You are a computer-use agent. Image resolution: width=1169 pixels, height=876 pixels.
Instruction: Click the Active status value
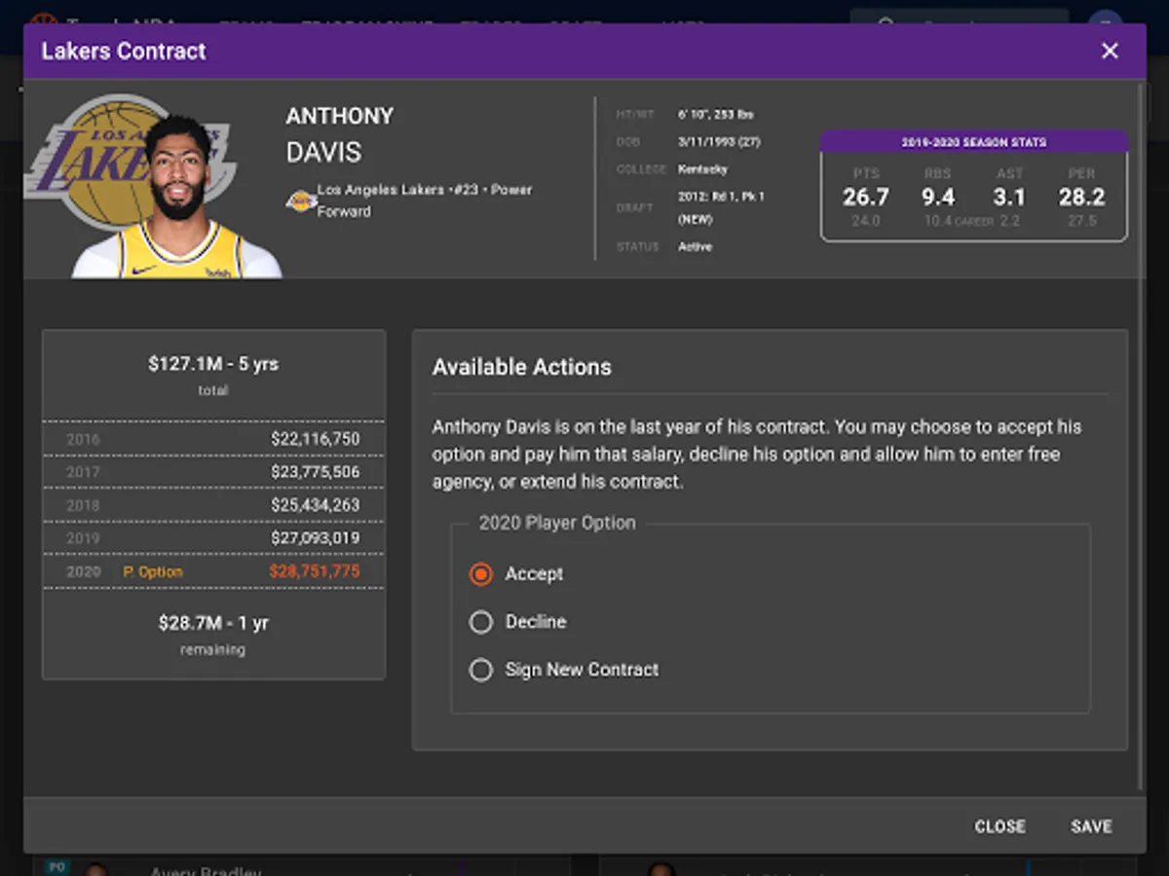pos(695,247)
